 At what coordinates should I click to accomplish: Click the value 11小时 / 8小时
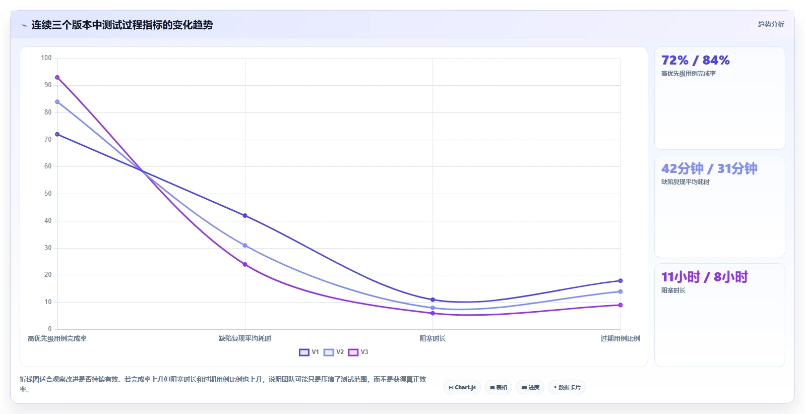tap(705, 277)
